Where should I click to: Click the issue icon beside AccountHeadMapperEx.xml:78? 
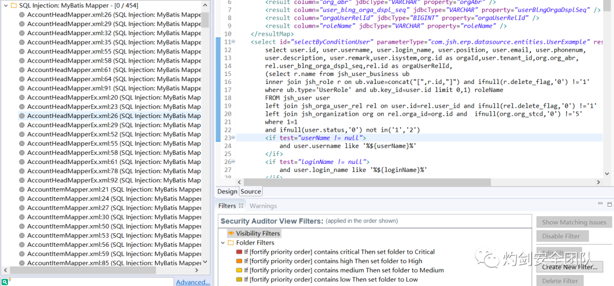[22, 171]
